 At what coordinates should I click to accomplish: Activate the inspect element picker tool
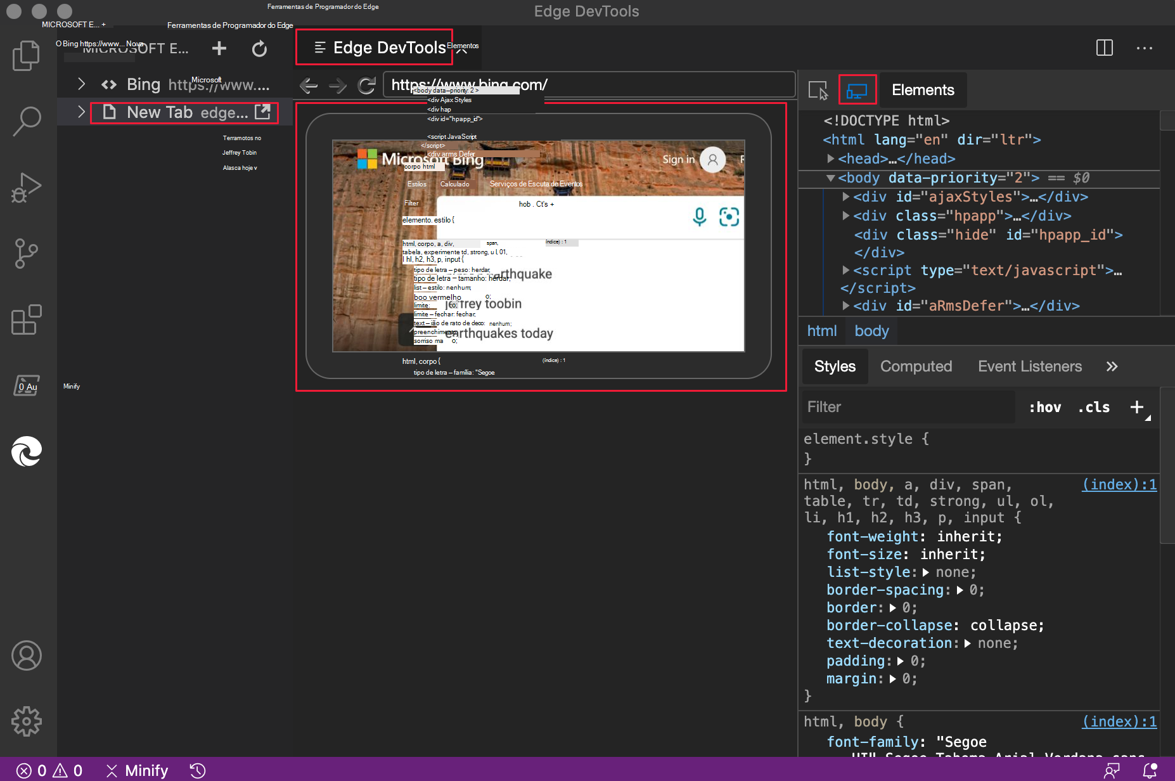pos(818,90)
